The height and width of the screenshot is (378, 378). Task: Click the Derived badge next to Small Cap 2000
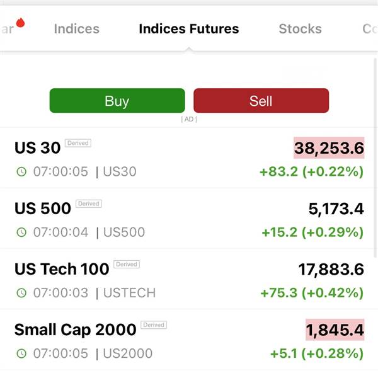pyautogui.click(x=154, y=325)
